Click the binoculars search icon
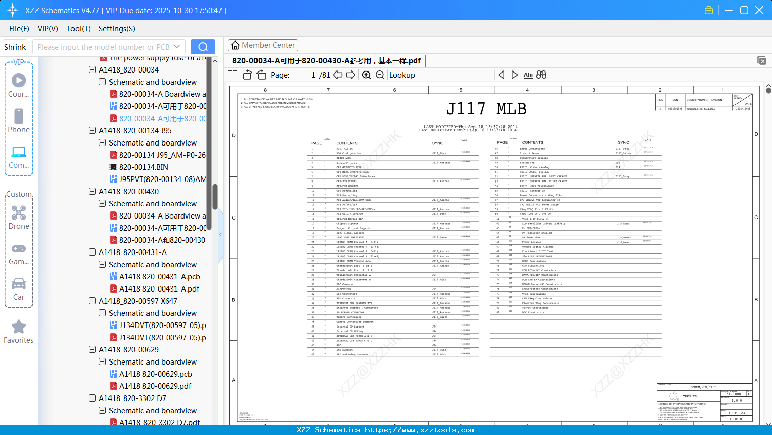This screenshot has height=435, width=772. (541, 75)
